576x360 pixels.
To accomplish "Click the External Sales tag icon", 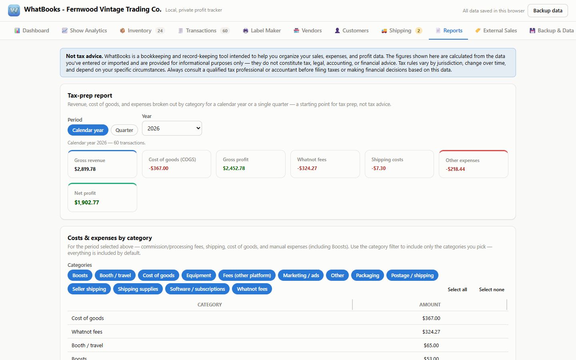I will click(x=478, y=30).
